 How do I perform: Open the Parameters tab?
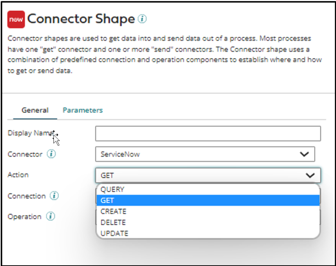pos(83,110)
